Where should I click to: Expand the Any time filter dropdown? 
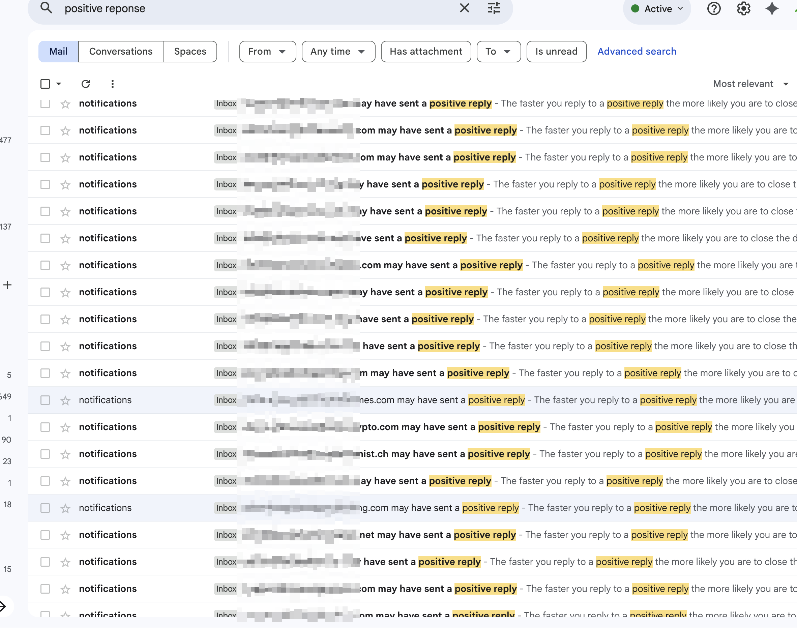338,52
